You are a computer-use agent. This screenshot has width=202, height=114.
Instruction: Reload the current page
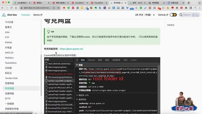coord(11,8)
